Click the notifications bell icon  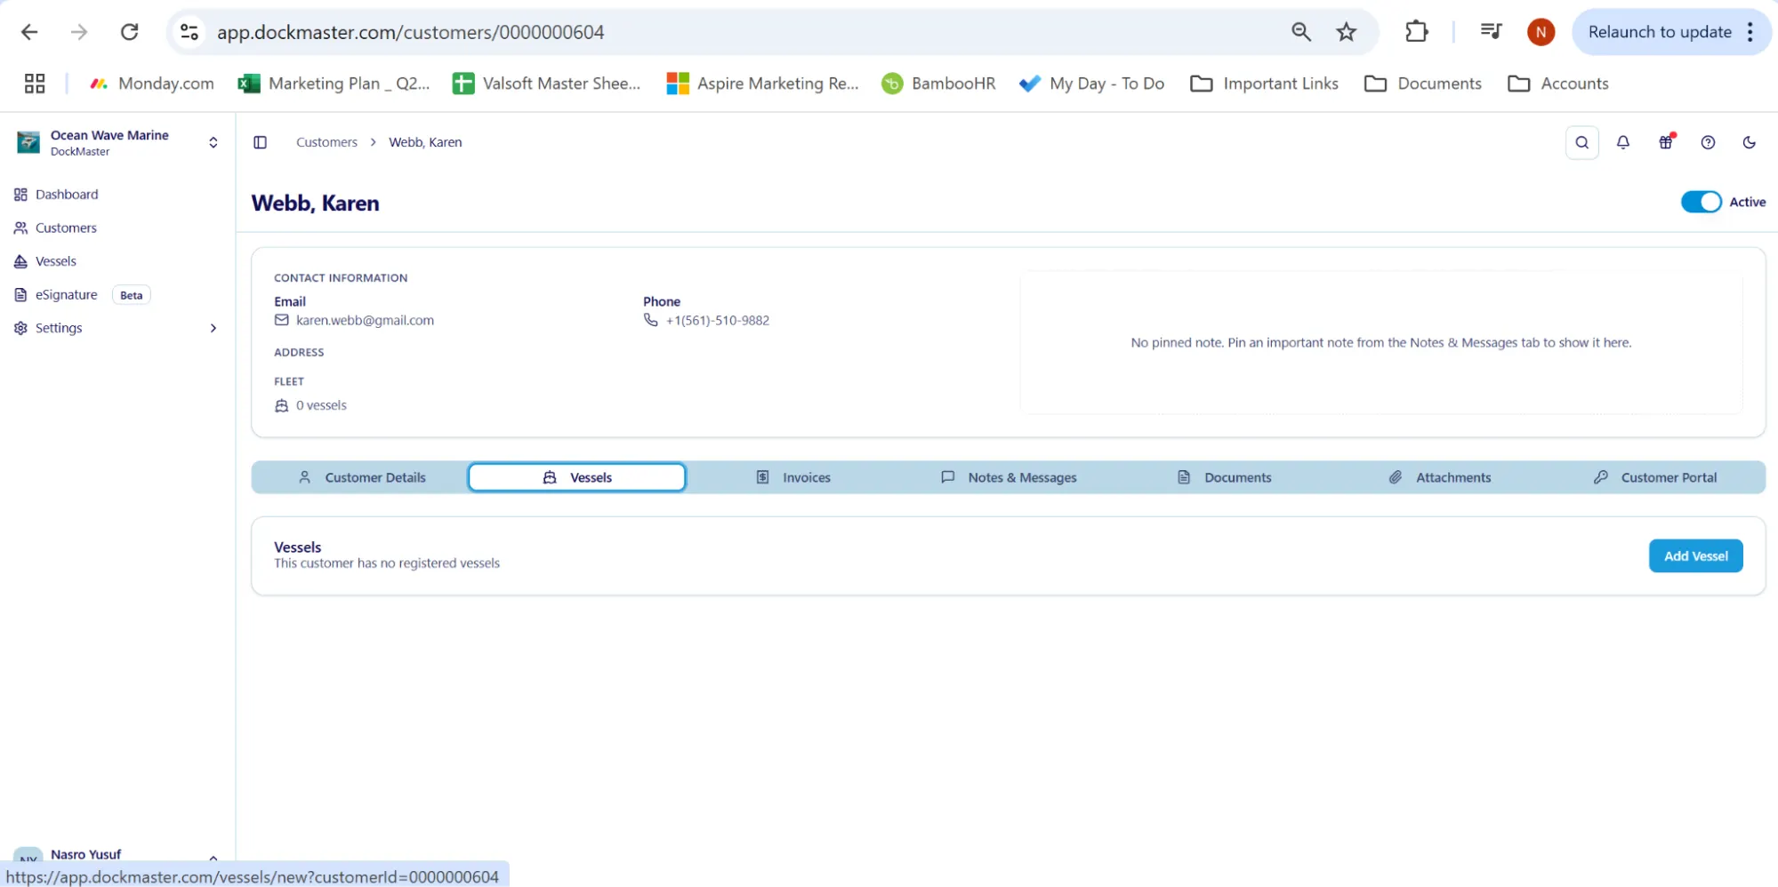coord(1622,142)
